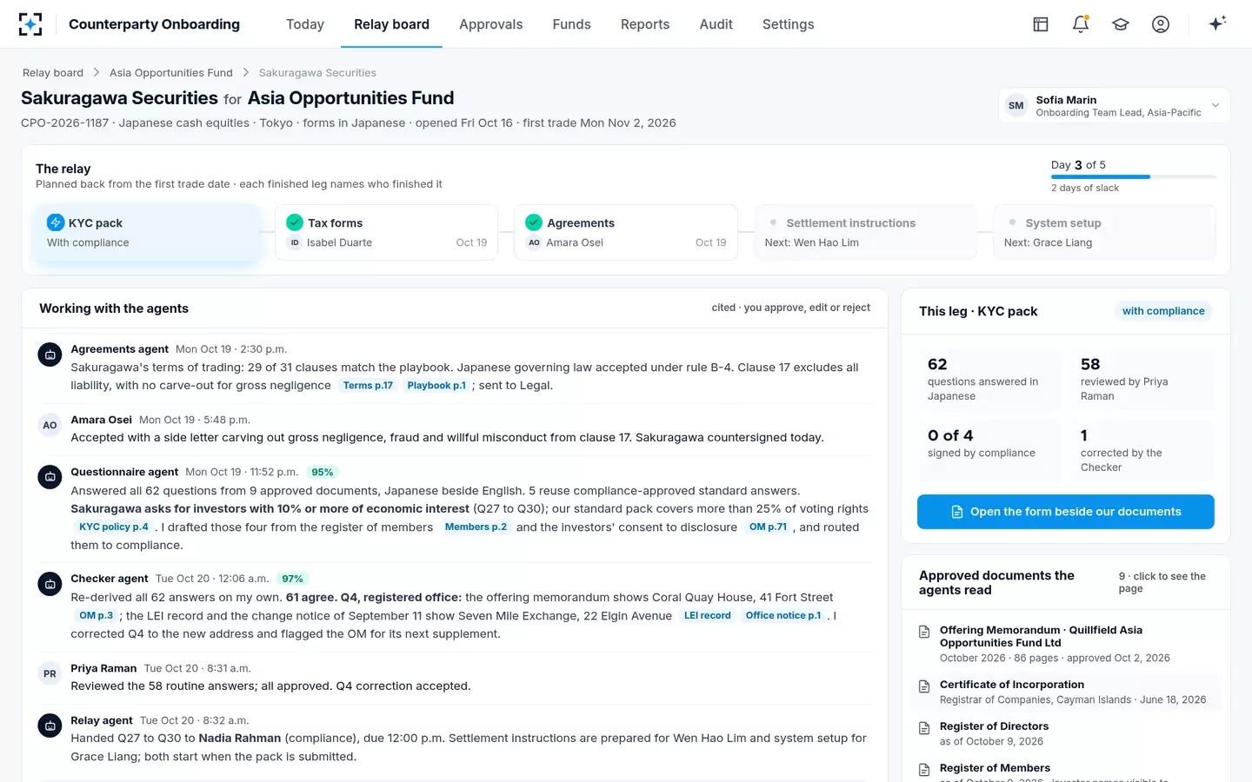Click the Day 3 of 5 progress bar
Viewport: 1252px width, 782px height.
[x=1134, y=177]
